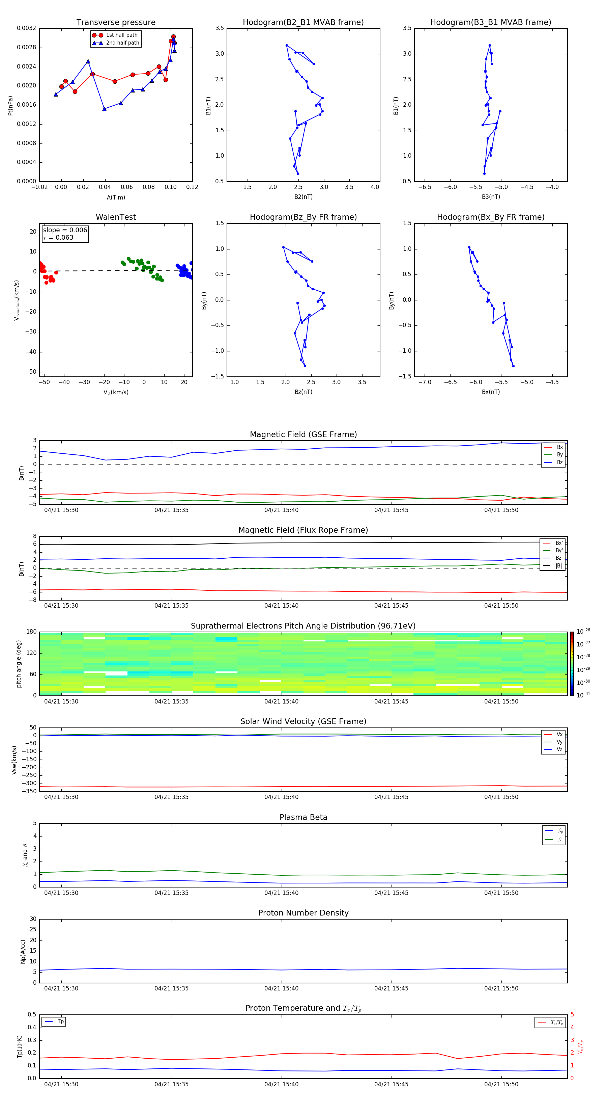Click the "B2(nT)" x-axis label
This screenshot has height=1114, width=607.
(x=303, y=197)
